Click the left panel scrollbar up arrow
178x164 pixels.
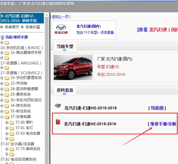coord(47,15)
